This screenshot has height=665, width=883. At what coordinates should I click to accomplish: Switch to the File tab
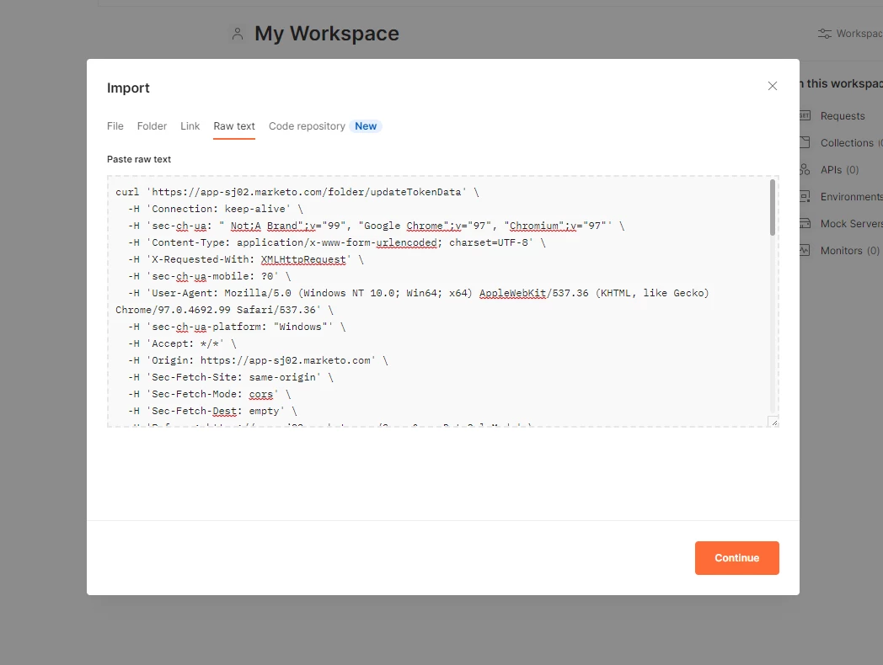tap(115, 126)
